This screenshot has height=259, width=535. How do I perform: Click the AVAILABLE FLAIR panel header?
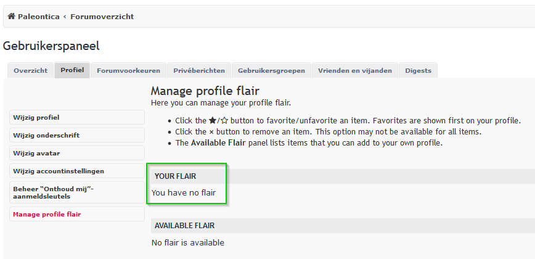tap(184, 226)
